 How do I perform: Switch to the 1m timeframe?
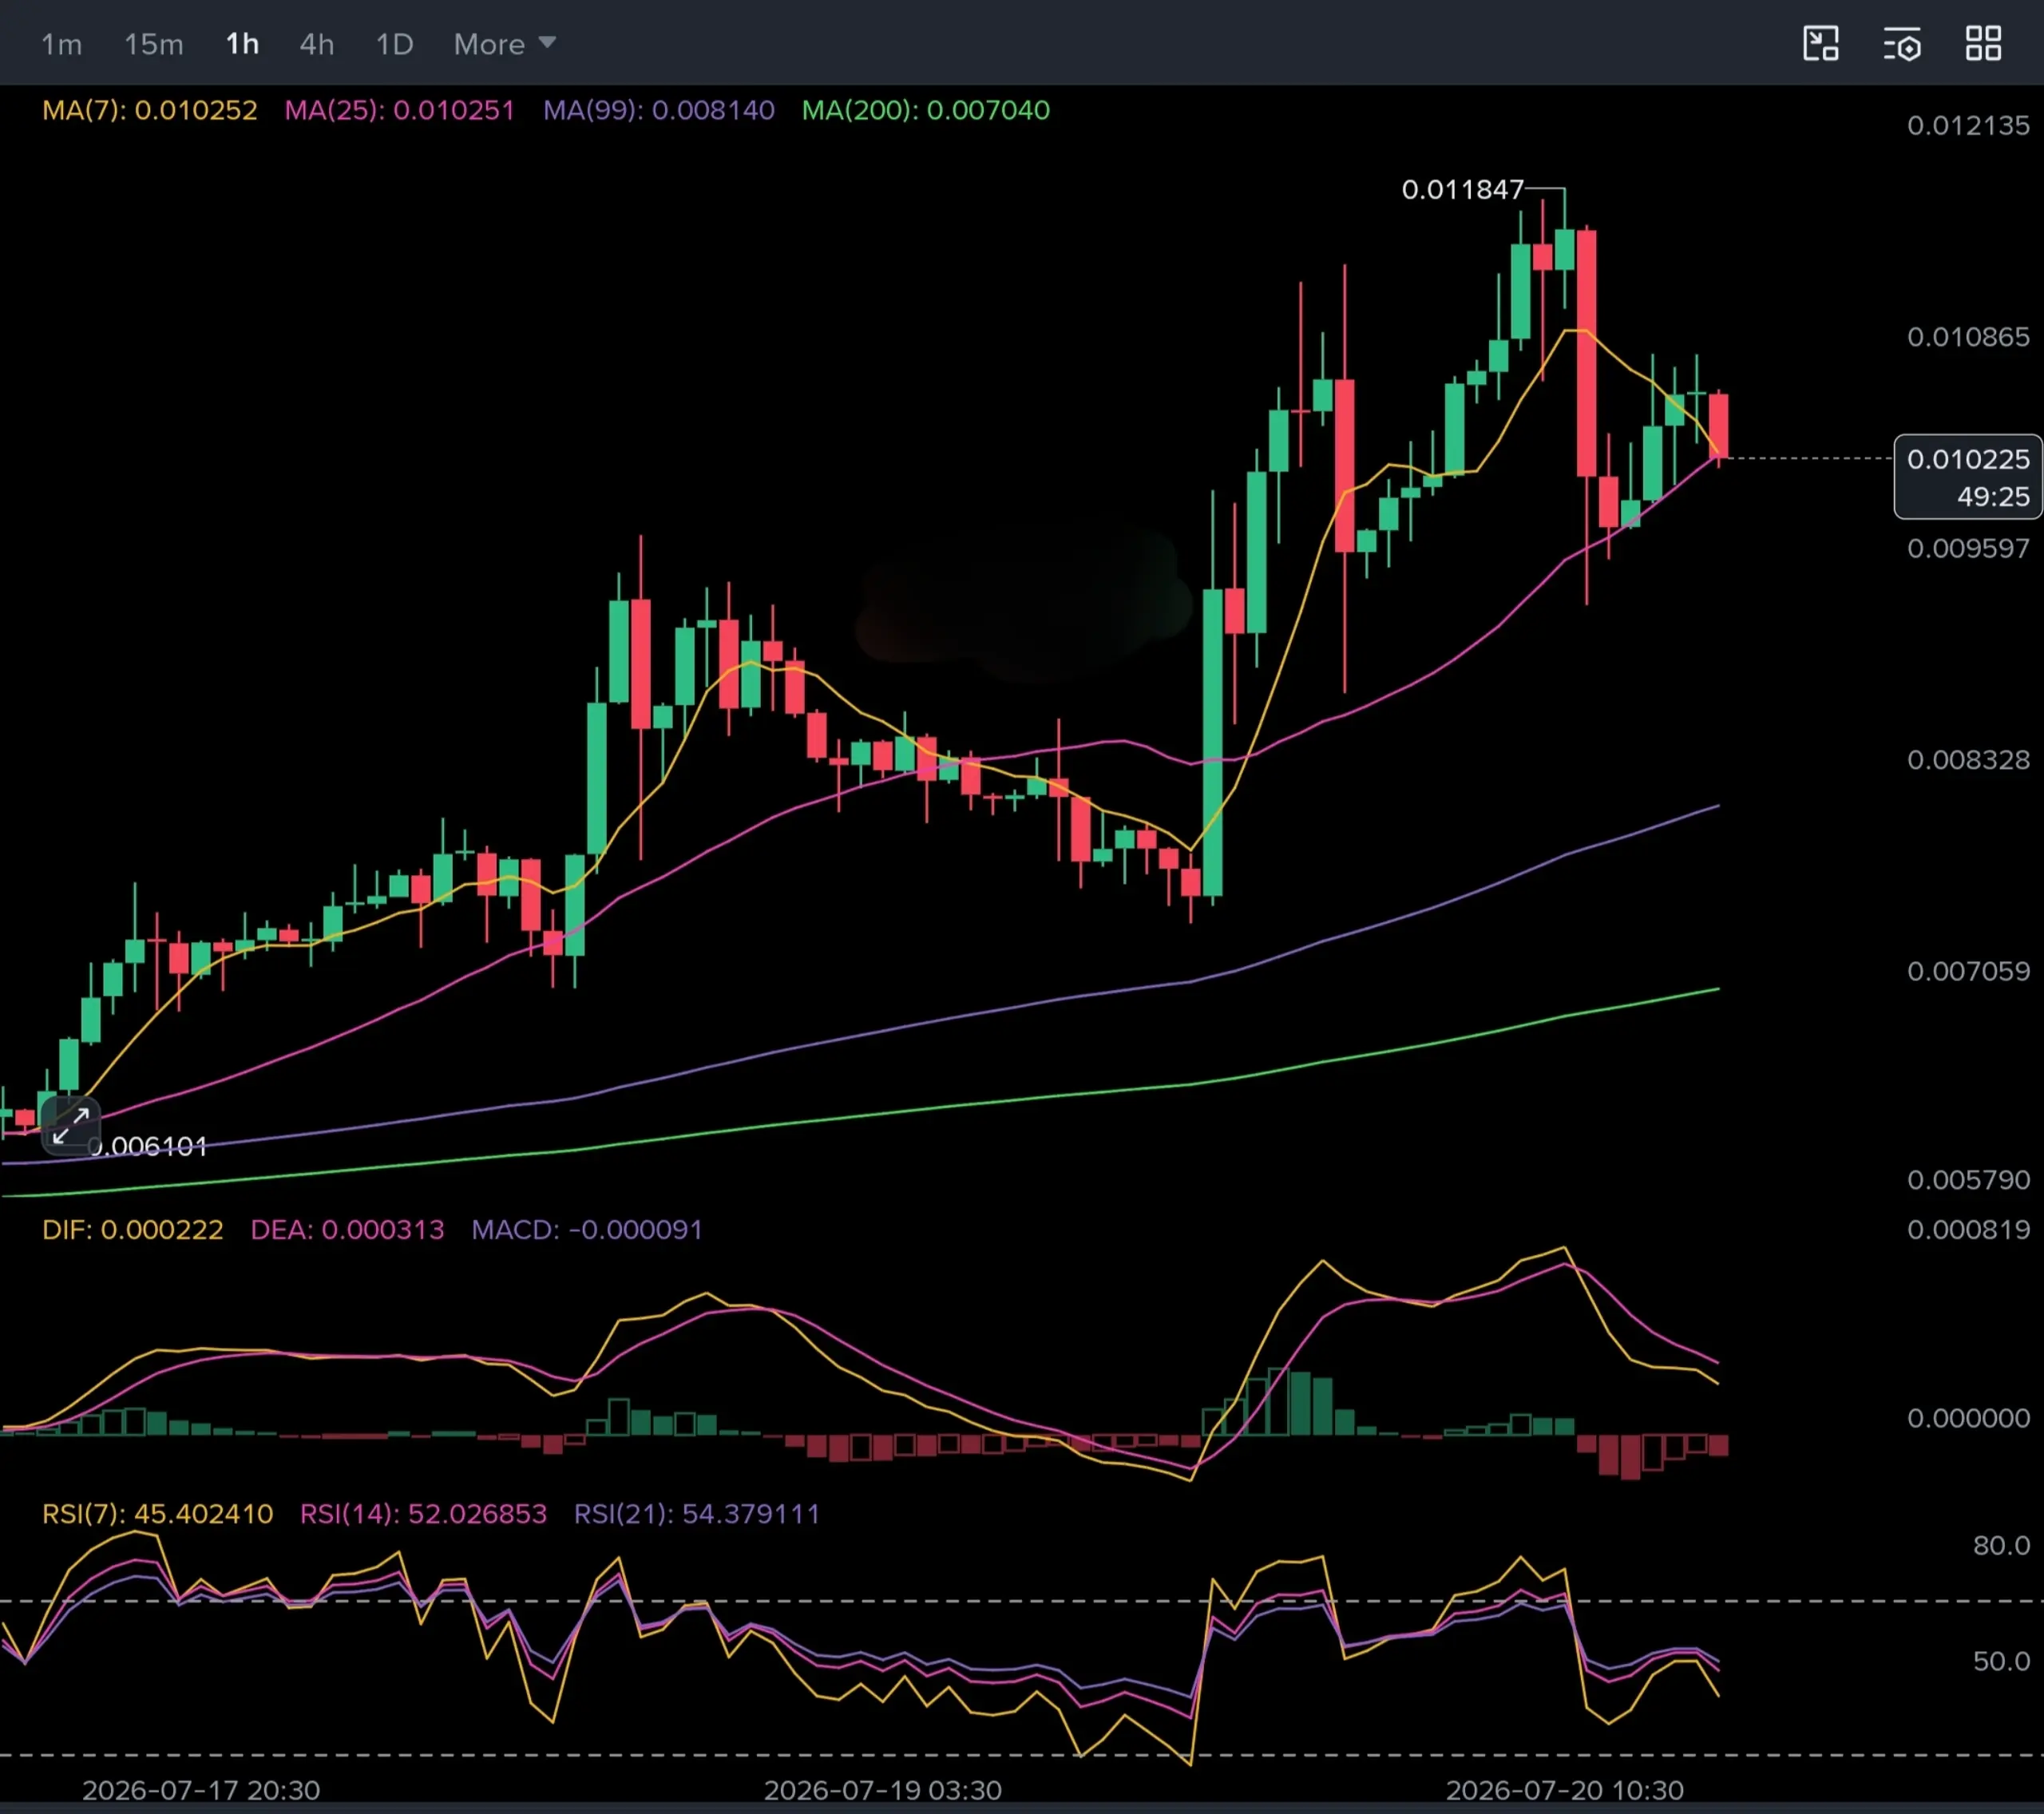61,44
